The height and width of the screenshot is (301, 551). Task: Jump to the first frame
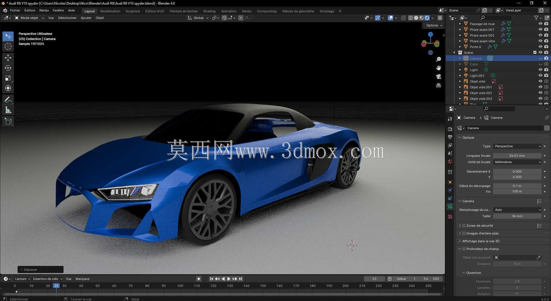pyautogui.click(x=211, y=279)
